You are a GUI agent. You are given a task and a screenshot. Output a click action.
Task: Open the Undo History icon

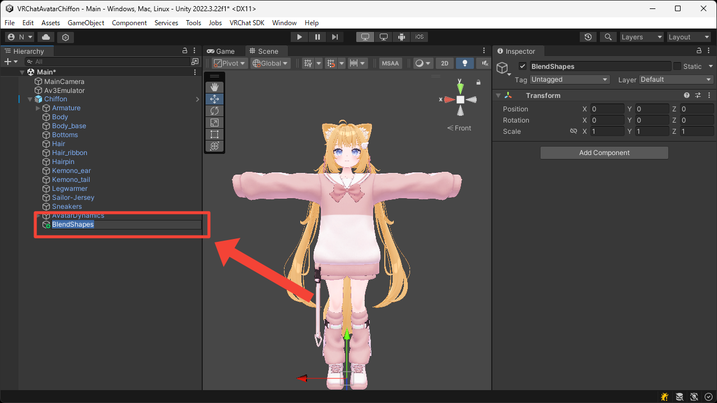click(x=588, y=37)
